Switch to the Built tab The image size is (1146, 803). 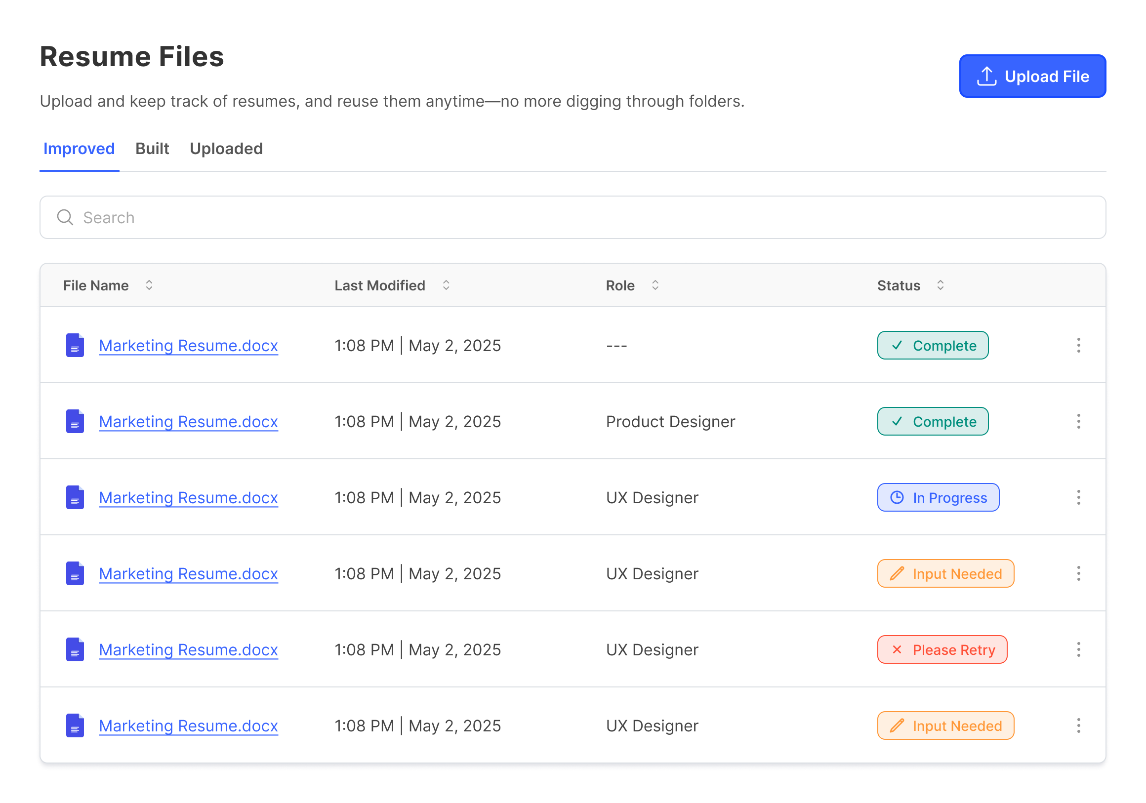click(152, 149)
